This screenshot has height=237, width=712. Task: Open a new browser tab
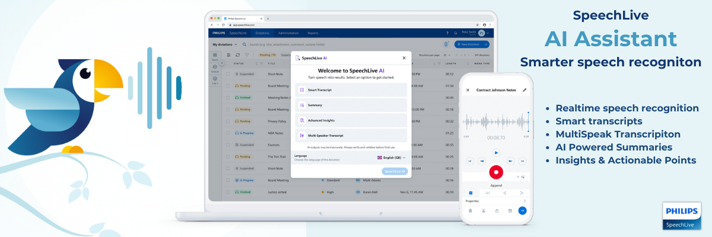[x=268, y=18]
